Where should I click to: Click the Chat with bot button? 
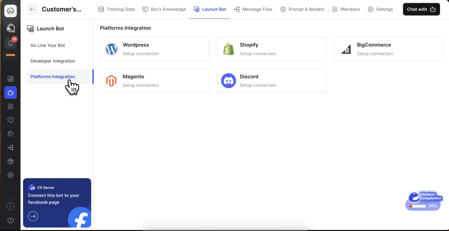pyautogui.click(x=421, y=9)
